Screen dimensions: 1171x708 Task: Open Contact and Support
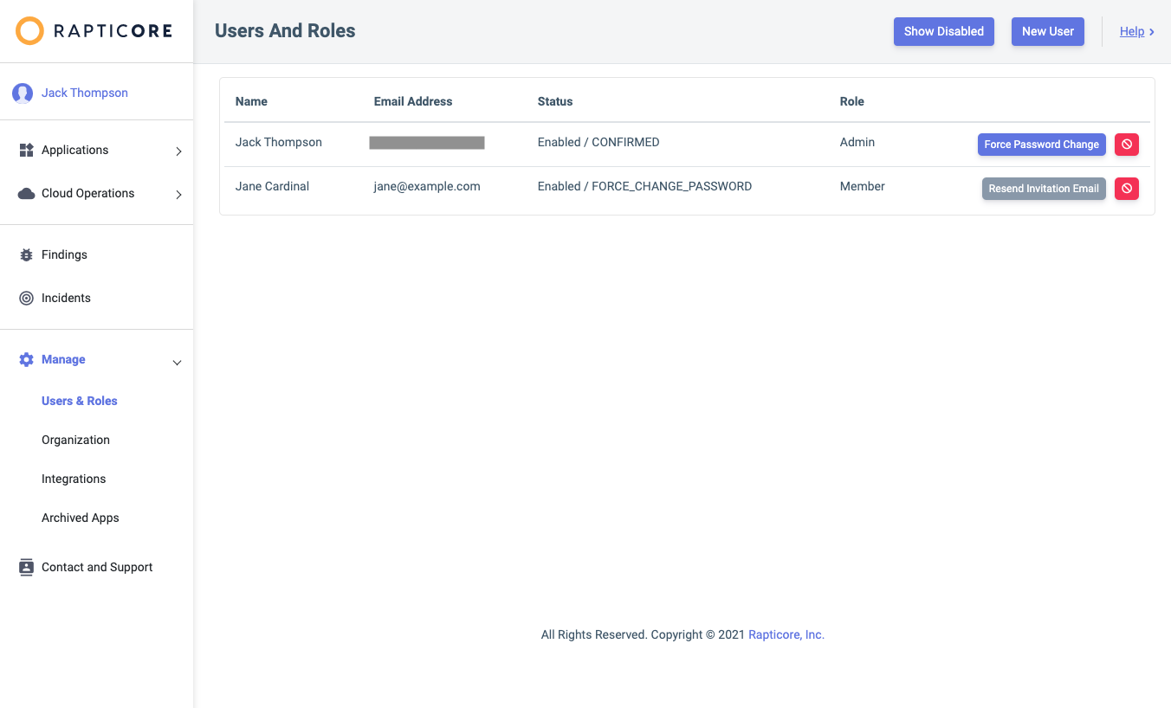(97, 567)
